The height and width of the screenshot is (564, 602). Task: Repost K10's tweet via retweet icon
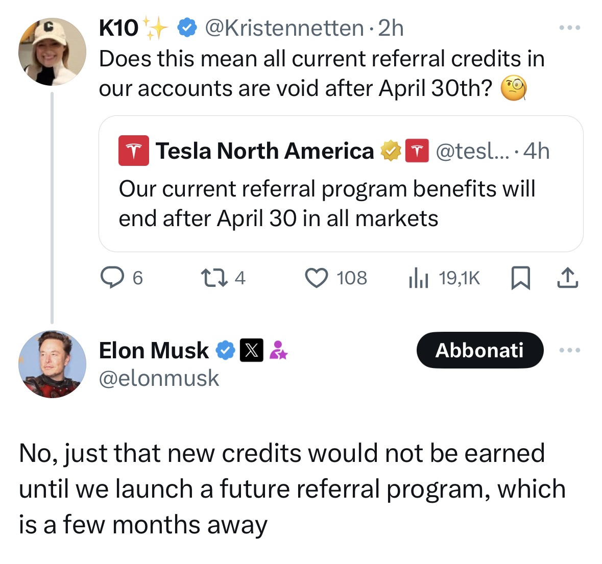[x=223, y=278]
